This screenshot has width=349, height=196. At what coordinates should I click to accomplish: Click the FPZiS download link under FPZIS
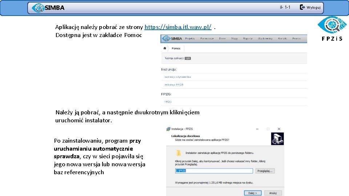[x=168, y=102]
